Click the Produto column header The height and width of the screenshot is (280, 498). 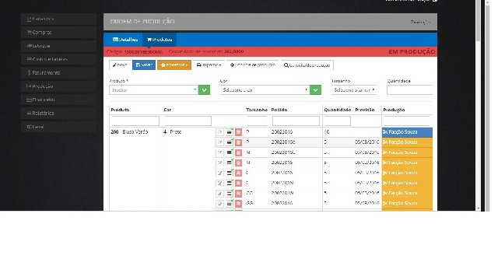120,110
